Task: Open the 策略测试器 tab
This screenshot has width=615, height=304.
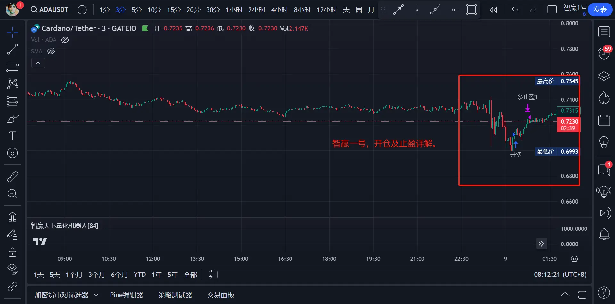Action: pos(175,295)
